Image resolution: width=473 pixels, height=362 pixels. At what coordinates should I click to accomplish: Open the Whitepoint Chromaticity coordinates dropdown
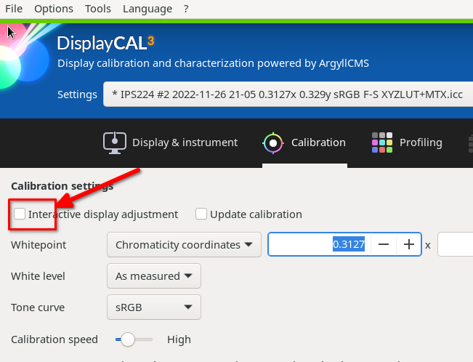click(184, 244)
